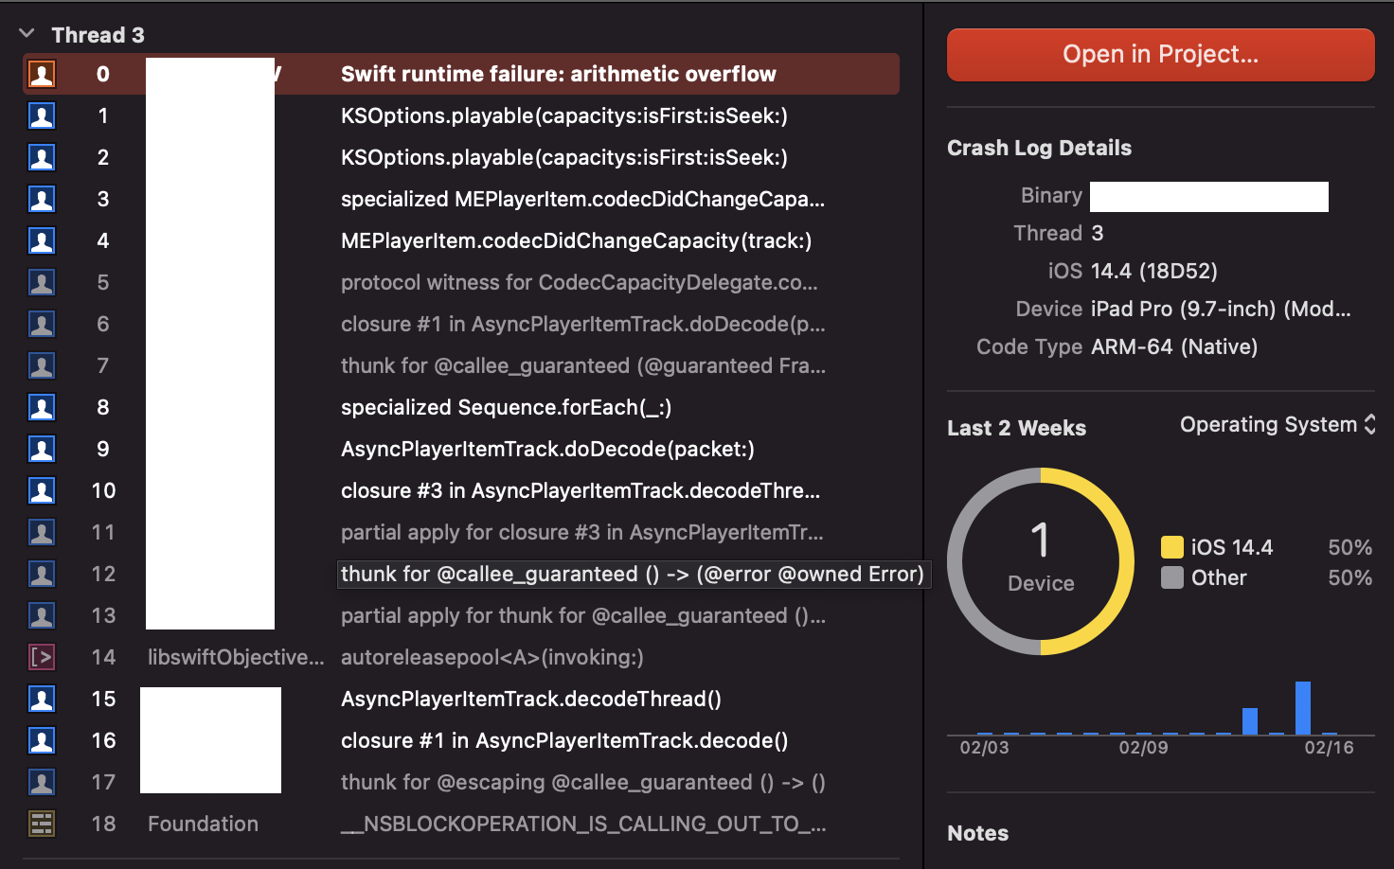Click the tallest bar near 02/16 in chart
The height and width of the screenshot is (869, 1394).
click(x=1305, y=708)
